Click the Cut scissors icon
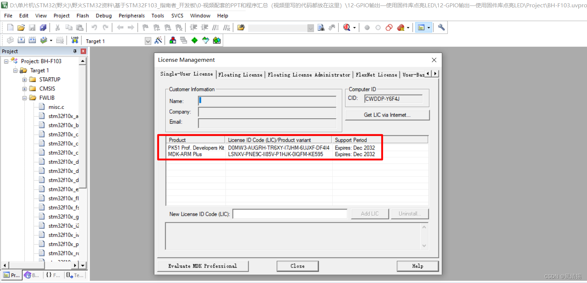Screen dimensions: 587x283 58,27
